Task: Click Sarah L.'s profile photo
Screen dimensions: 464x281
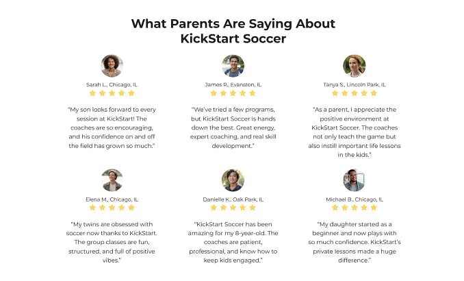Action: [x=112, y=66]
